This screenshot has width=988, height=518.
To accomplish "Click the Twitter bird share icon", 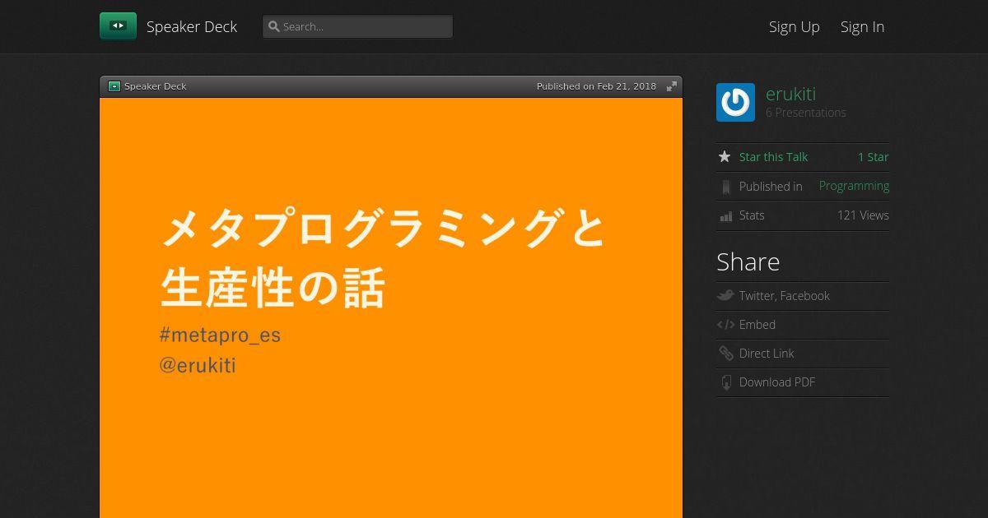I will point(725,296).
